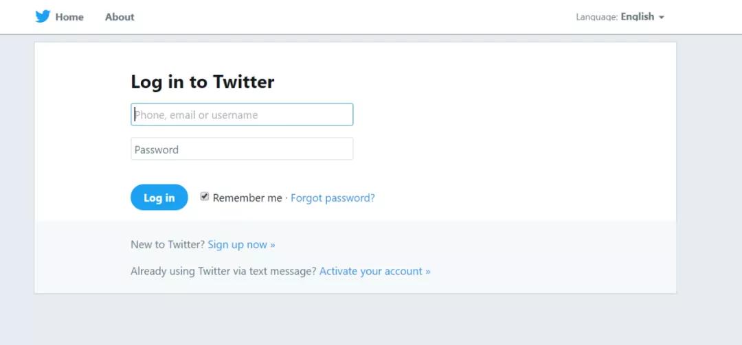Click the "New to Twitter?" text
The height and width of the screenshot is (345, 742).
[167, 245]
